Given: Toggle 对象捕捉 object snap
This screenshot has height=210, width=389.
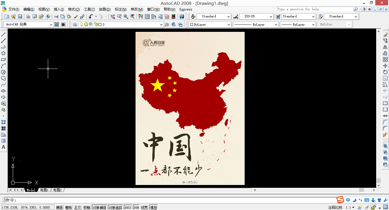Looking at the screenshot, I should tap(99, 207).
